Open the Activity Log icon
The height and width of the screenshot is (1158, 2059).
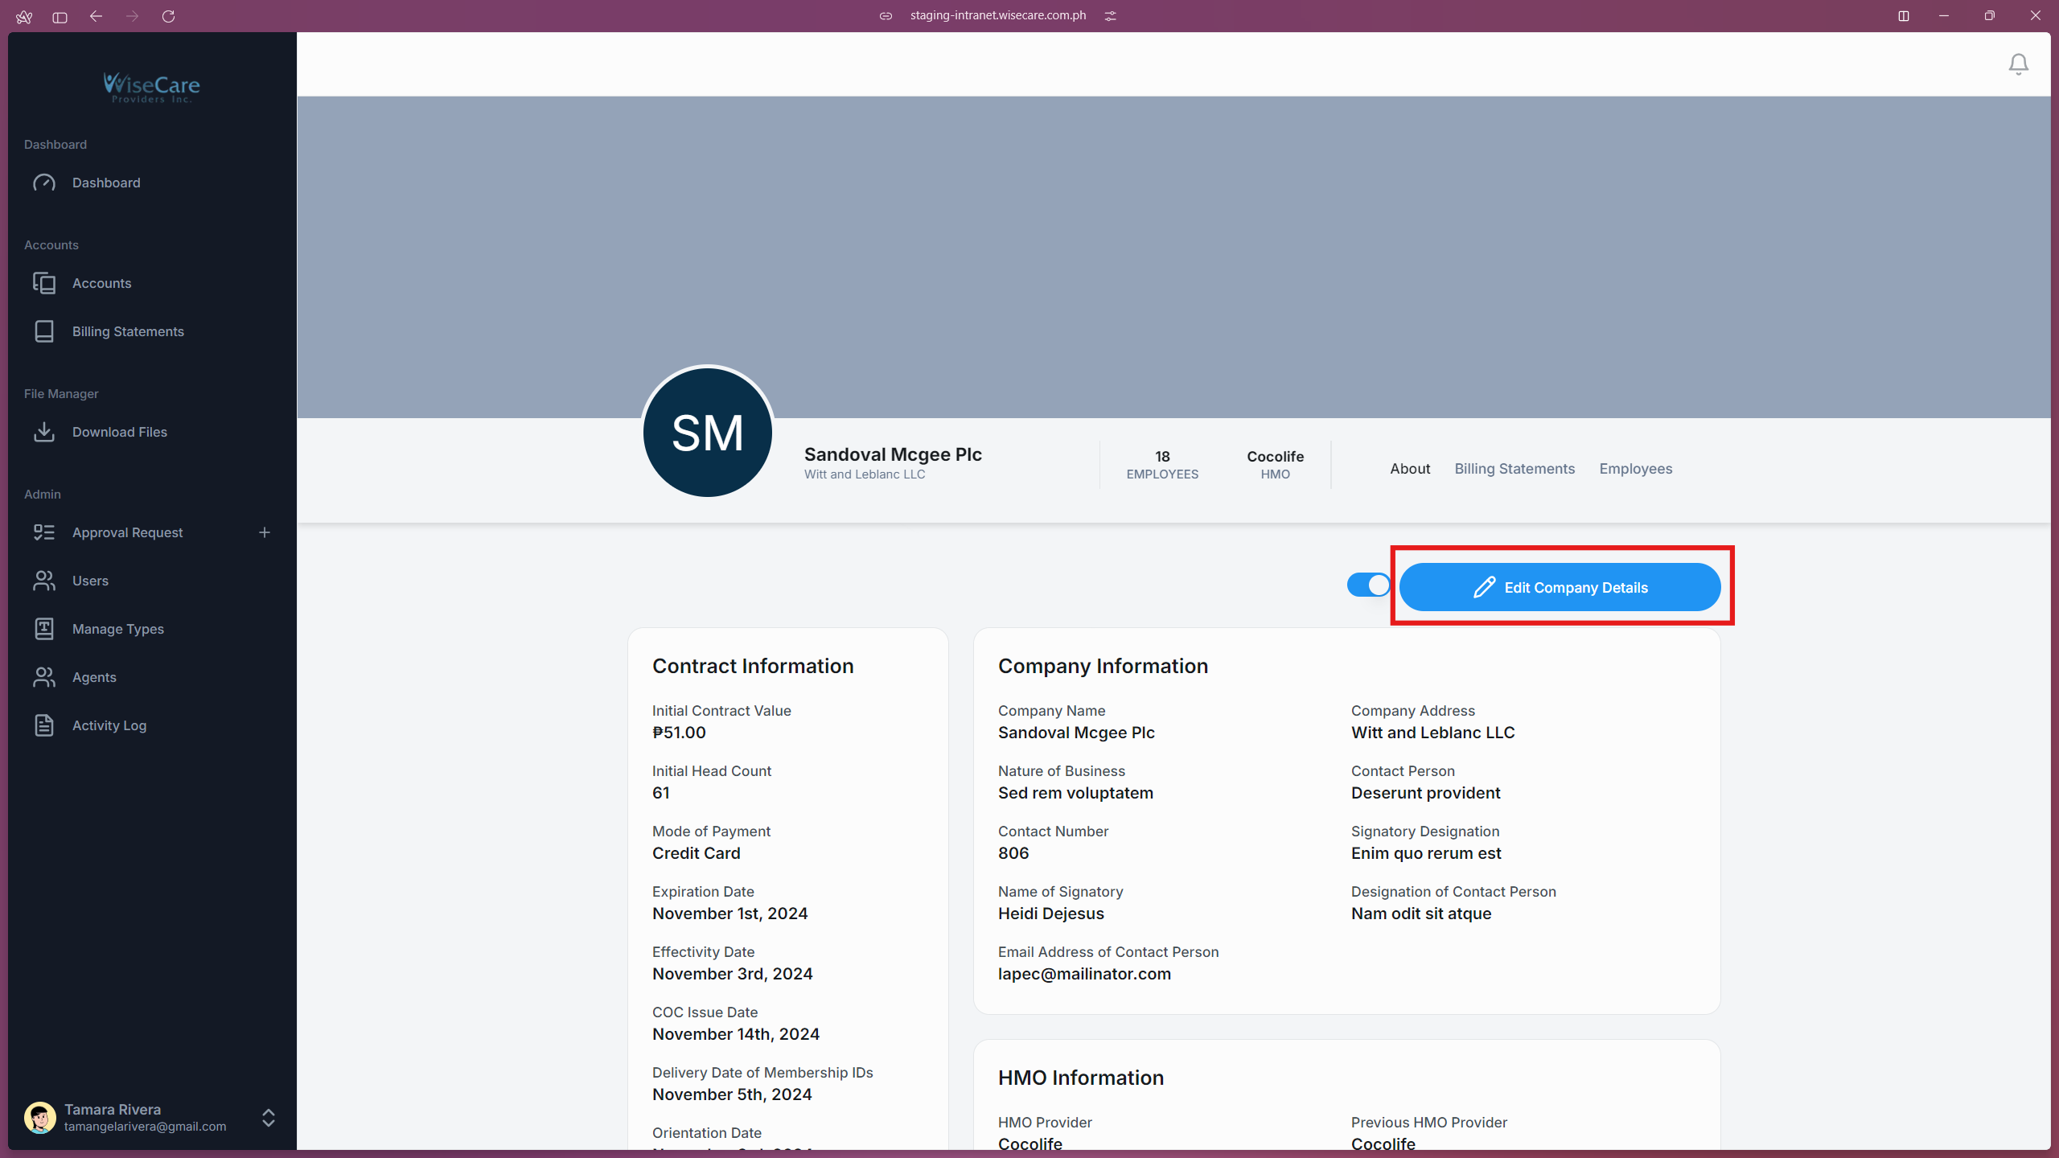(x=44, y=725)
